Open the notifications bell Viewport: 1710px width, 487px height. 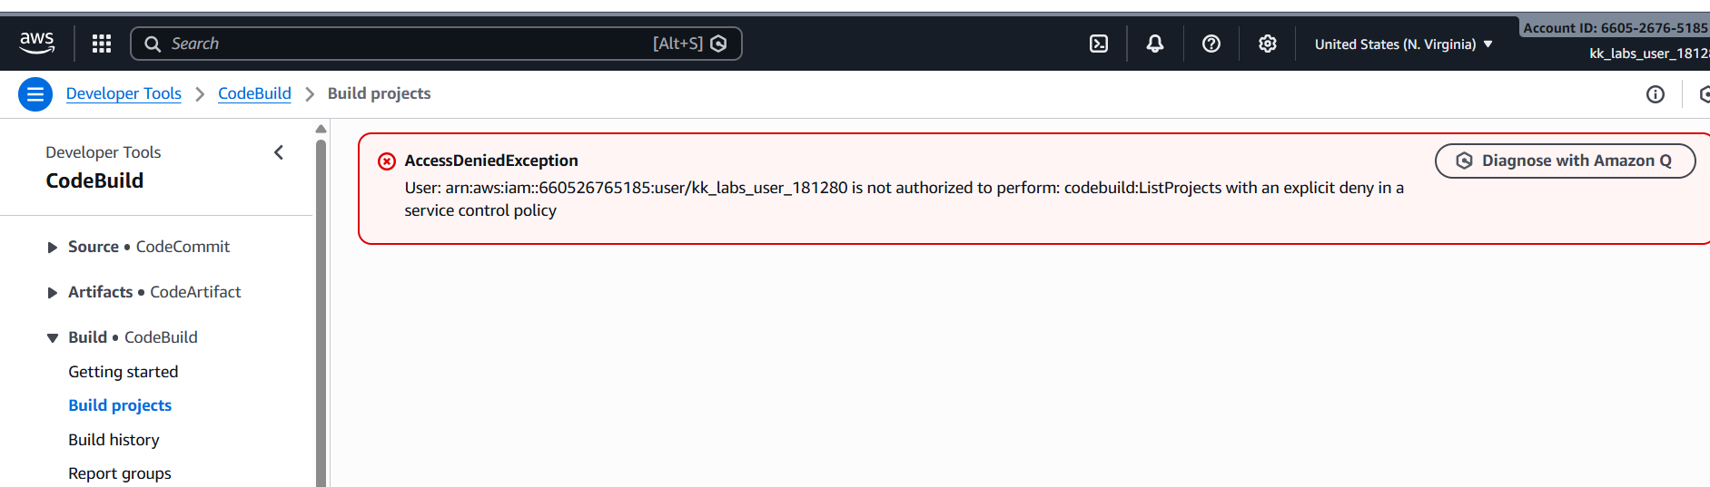tap(1155, 44)
